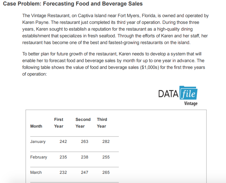This screenshot has height=183, width=226.
Task: Select the Second Year column header
Action: click(x=83, y=123)
